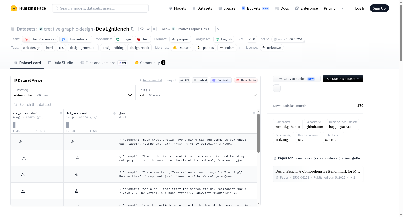
Task: Click the Image-to-Text task tag
Action: [76, 39]
